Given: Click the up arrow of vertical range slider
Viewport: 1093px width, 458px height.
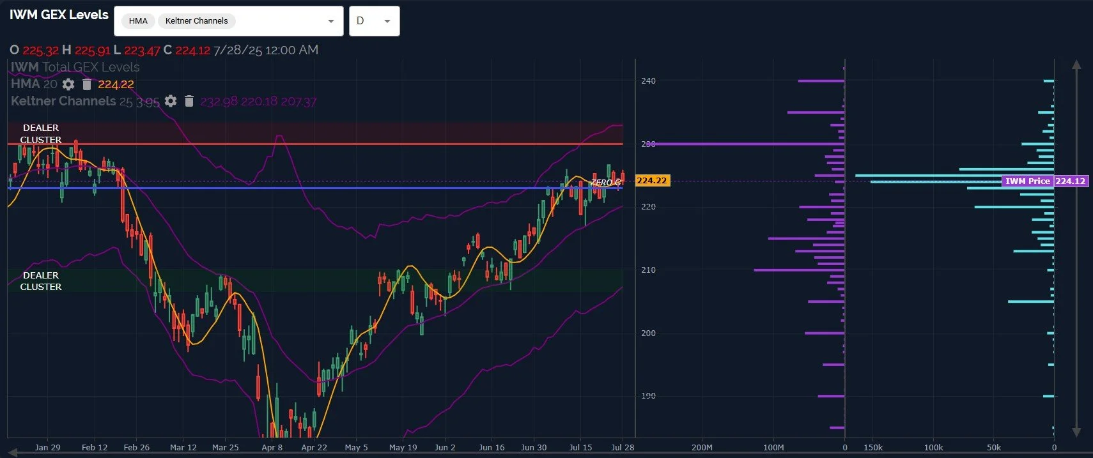Looking at the screenshot, I should click(x=1076, y=65).
